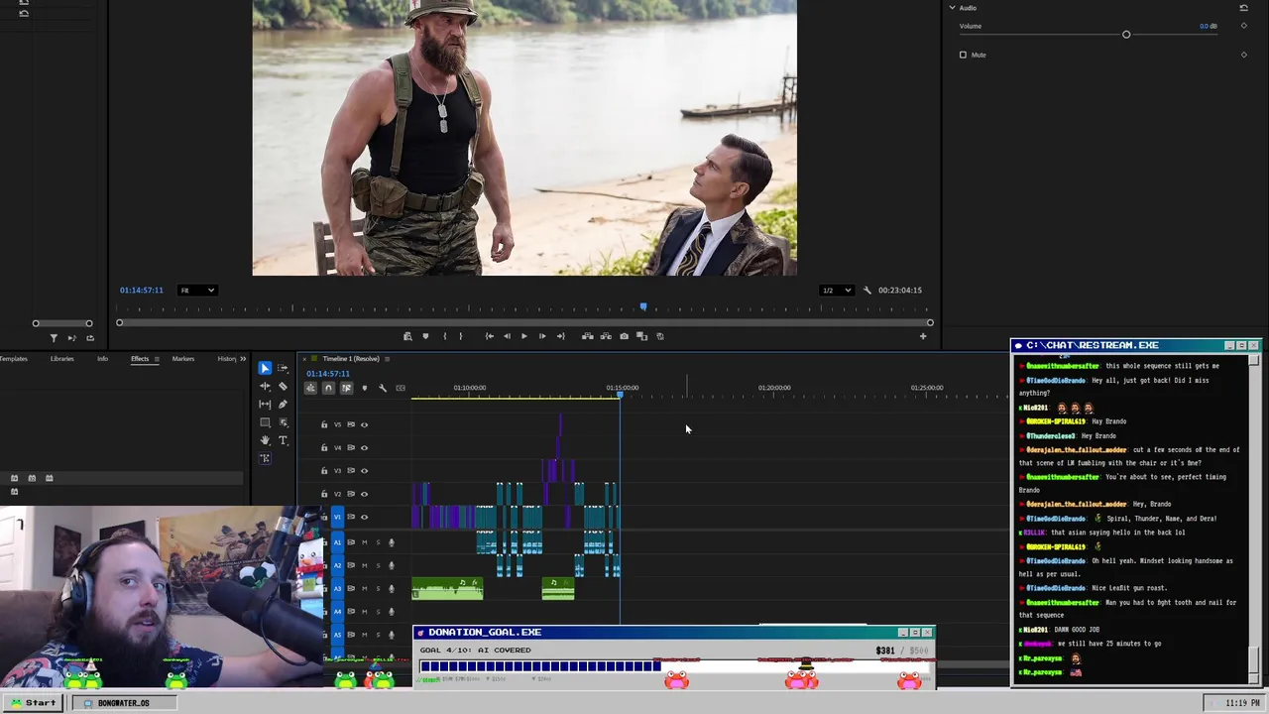The height and width of the screenshot is (714, 1269).
Task: Click the Extract button in Program Monitor
Action: click(606, 336)
